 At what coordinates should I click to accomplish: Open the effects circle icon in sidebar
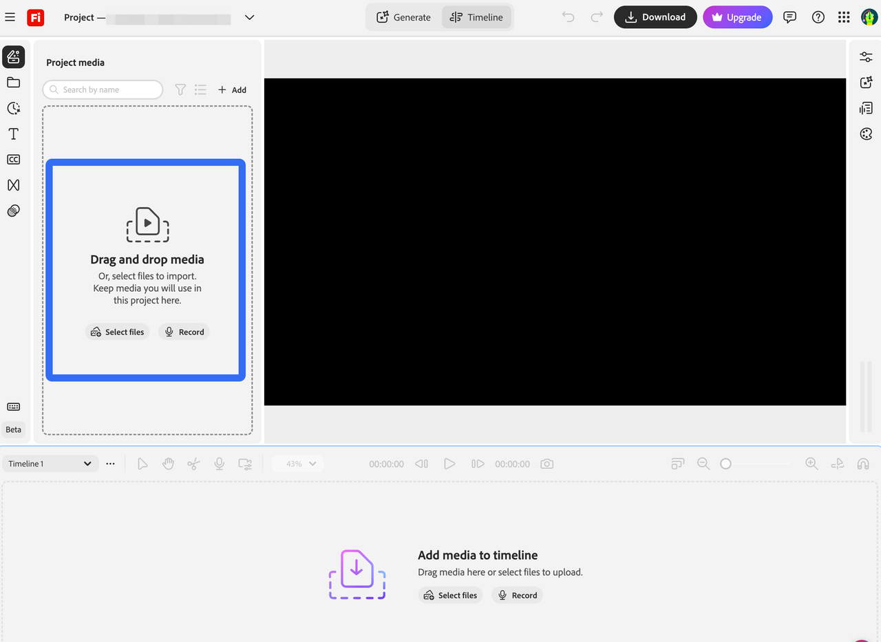point(13,211)
